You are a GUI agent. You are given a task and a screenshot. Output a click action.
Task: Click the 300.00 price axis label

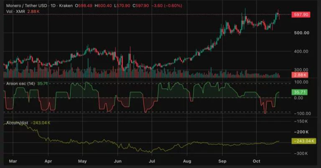[x=301, y=70]
